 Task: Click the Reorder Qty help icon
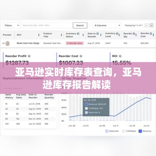click(x=134, y=33)
